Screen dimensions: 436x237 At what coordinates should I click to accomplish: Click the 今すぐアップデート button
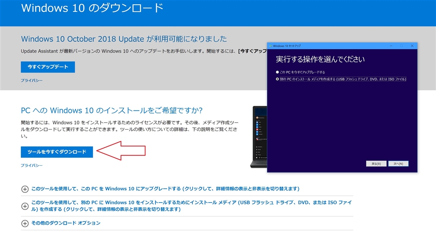(48, 67)
